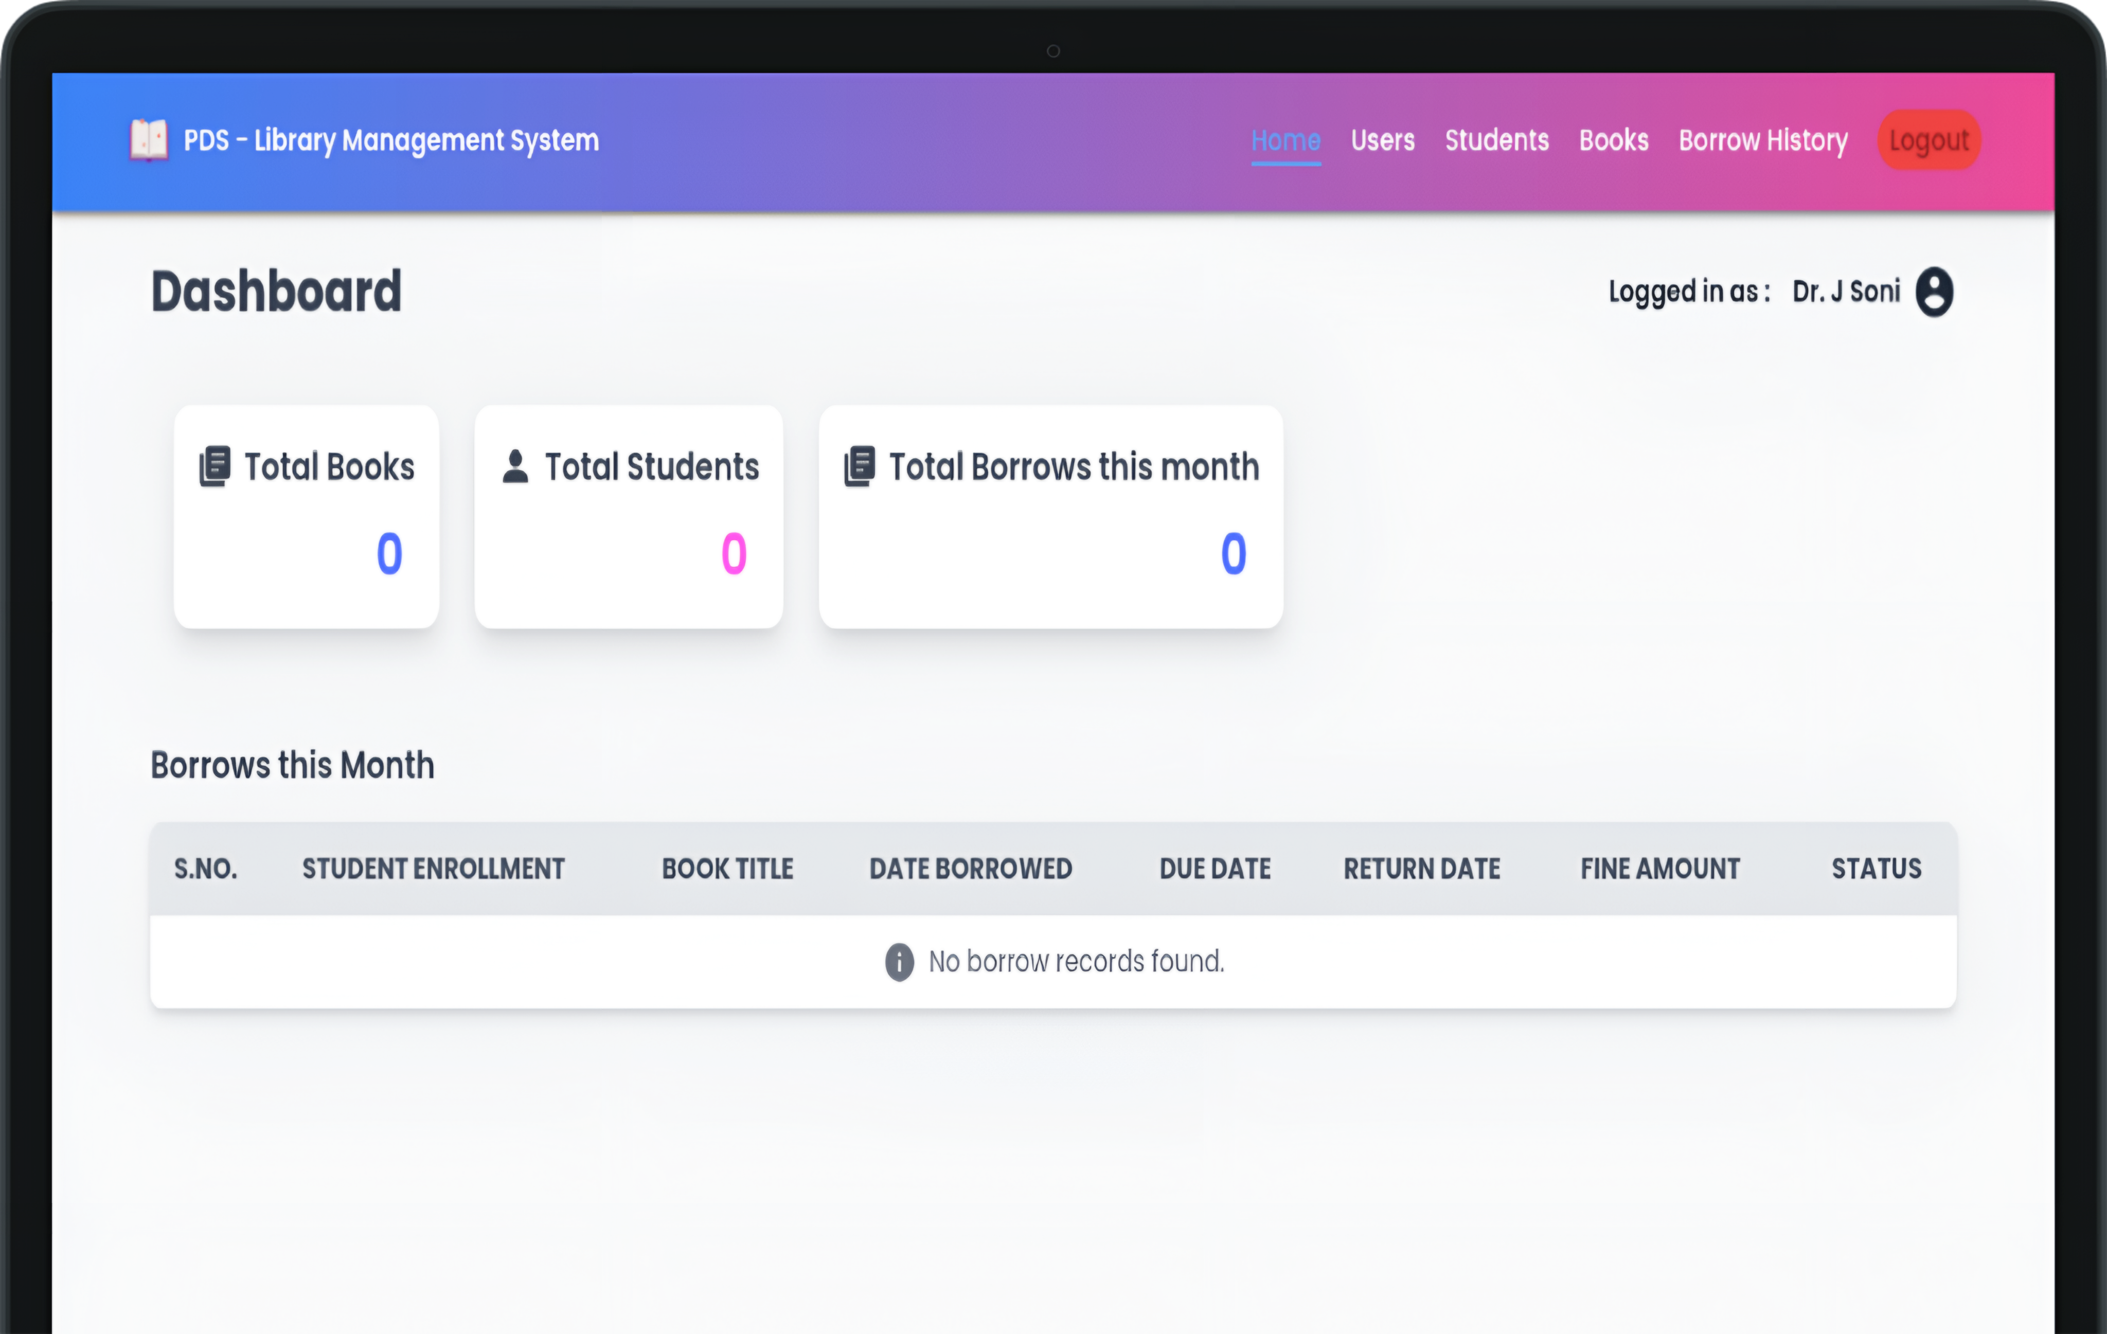2107x1334 pixels.
Task: Open the user avatar icon next to Dr. J Soni
Action: [1935, 292]
